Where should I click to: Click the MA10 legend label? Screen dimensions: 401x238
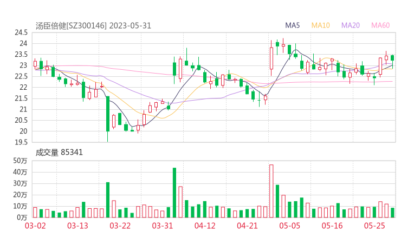coord(320,25)
